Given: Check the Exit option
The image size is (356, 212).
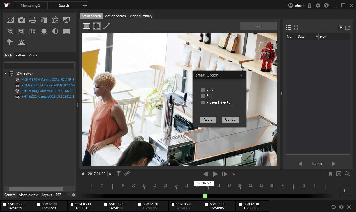Looking at the screenshot, I should tap(203, 96).
